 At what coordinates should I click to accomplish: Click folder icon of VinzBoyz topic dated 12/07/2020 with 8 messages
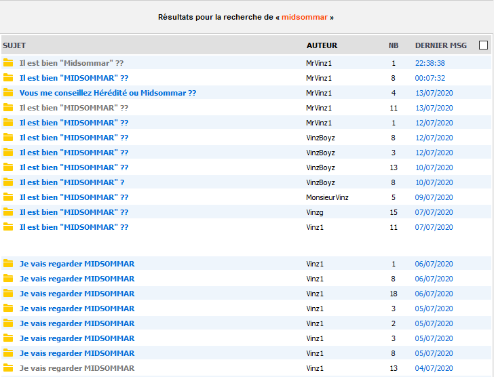click(8, 138)
